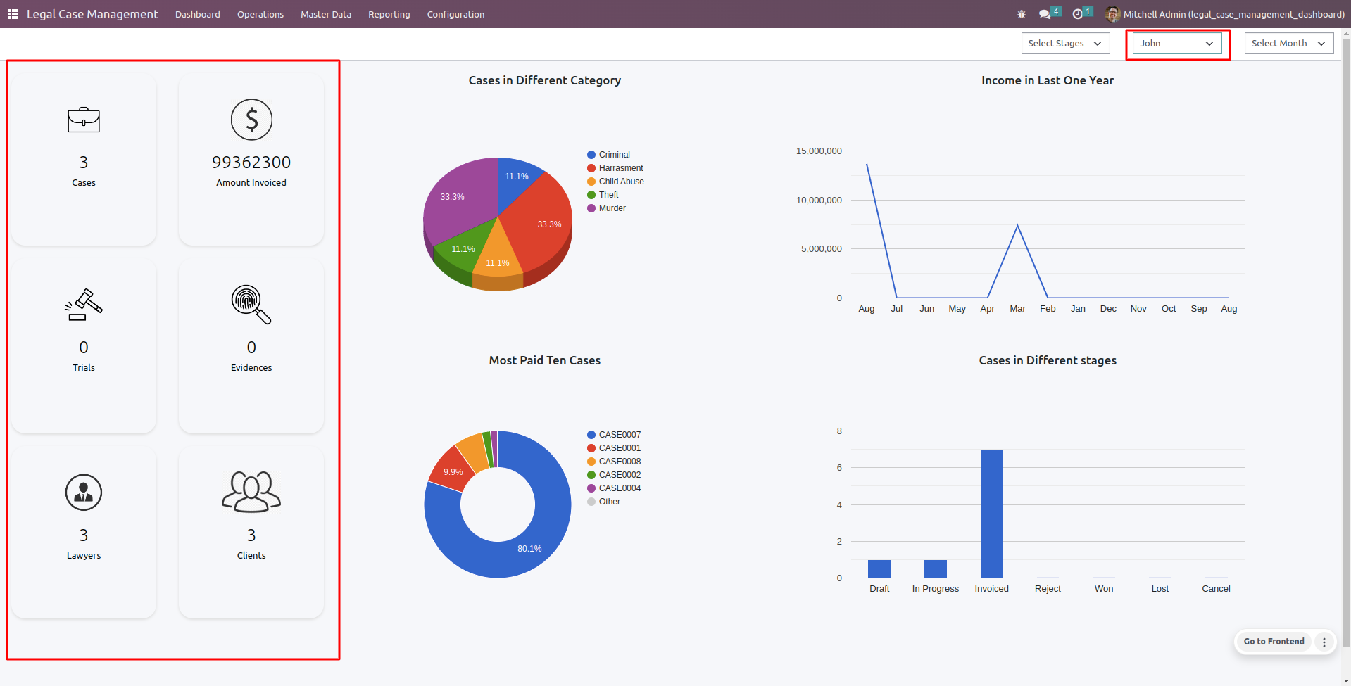Click the Go to Frontend button

1274,642
